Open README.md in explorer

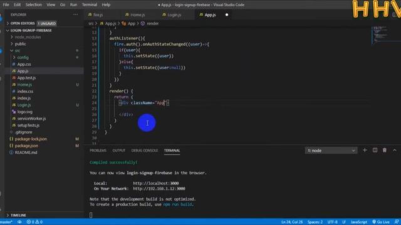26,152
